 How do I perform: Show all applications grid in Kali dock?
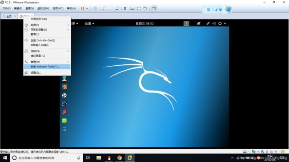[64, 129]
